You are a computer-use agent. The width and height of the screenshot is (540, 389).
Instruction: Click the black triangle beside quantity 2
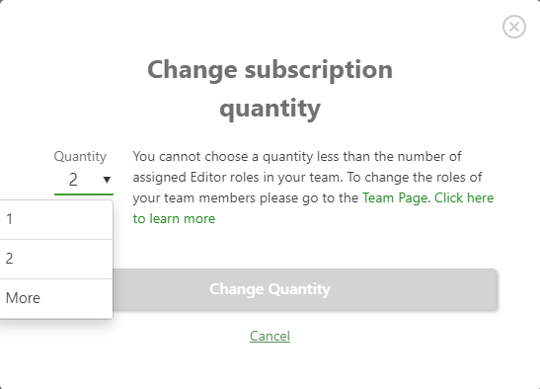[107, 180]
